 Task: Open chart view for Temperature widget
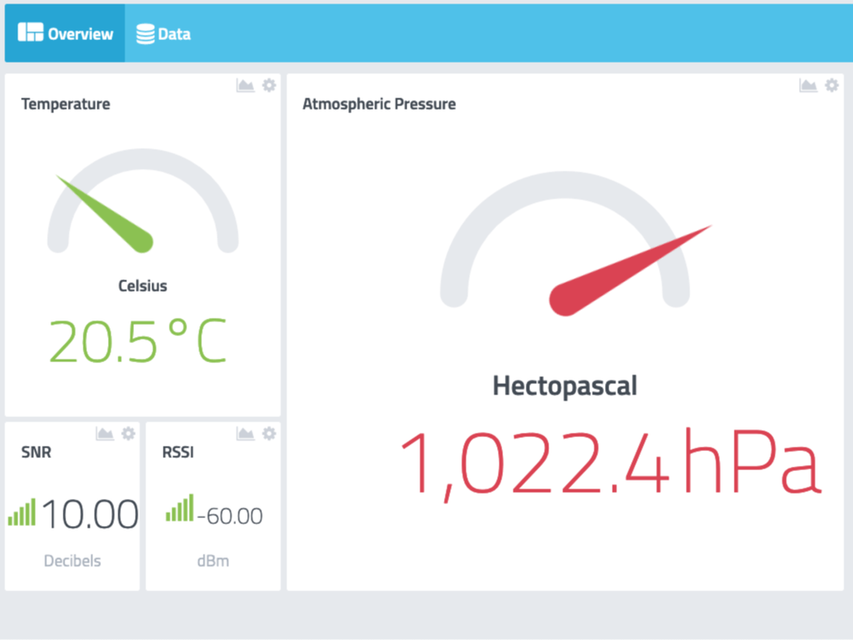(x=245, y=85)
